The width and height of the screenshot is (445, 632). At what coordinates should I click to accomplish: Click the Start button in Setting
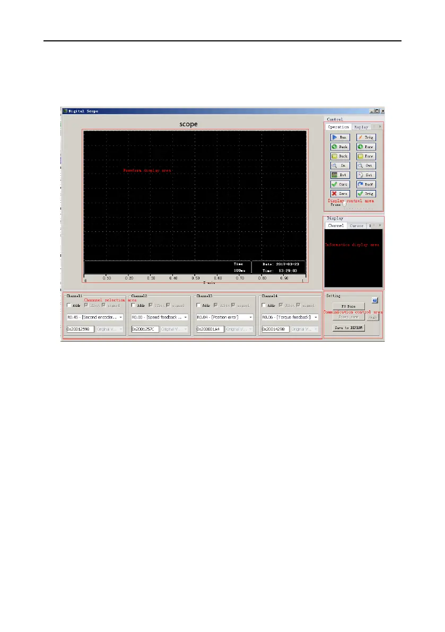tap(349, 317)
